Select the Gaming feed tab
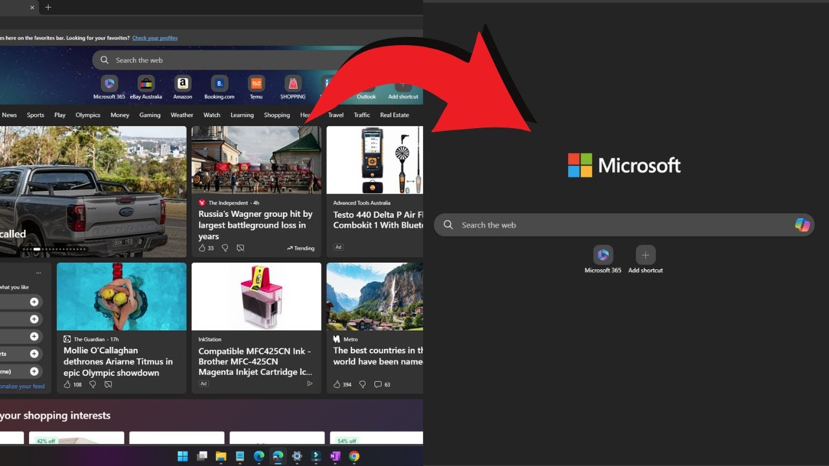The image size is (829, 466). pyautogui.click(x=150, y=115)
